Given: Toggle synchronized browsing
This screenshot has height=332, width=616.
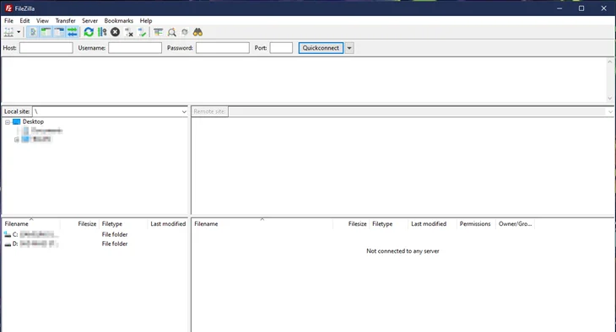Looking at the screenshot, I should 185,32.
